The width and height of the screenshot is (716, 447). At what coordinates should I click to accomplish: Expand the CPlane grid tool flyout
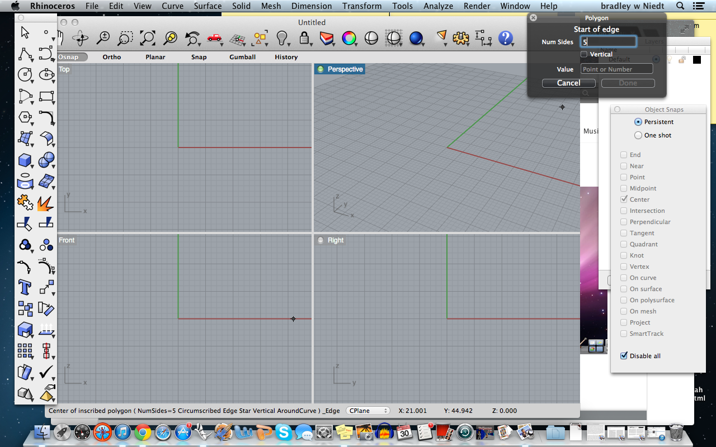coord(244,45)
